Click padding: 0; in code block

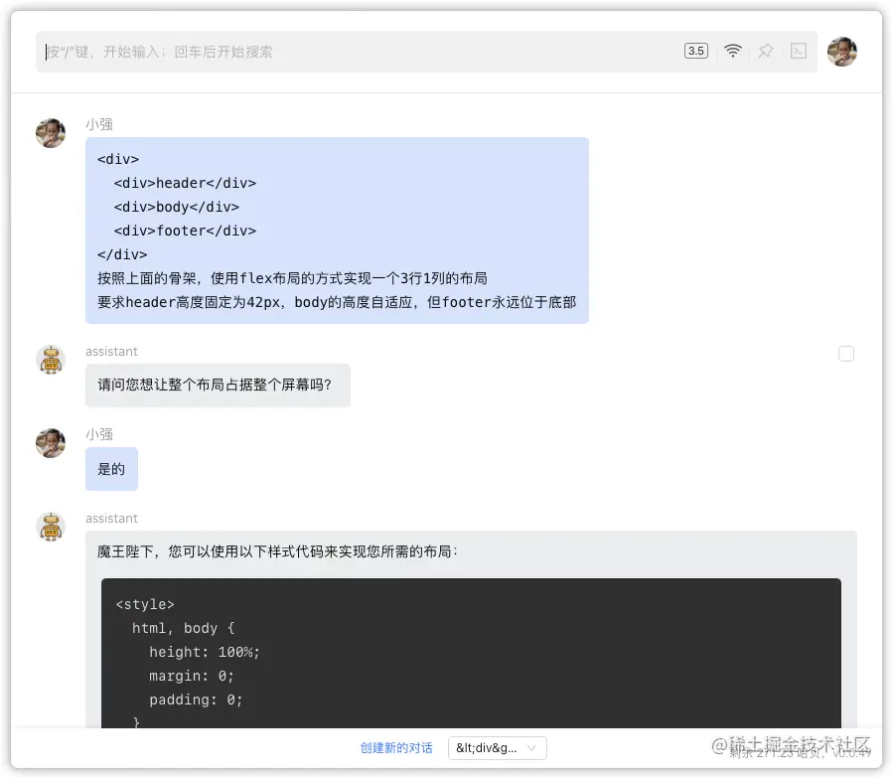(196, 700)
